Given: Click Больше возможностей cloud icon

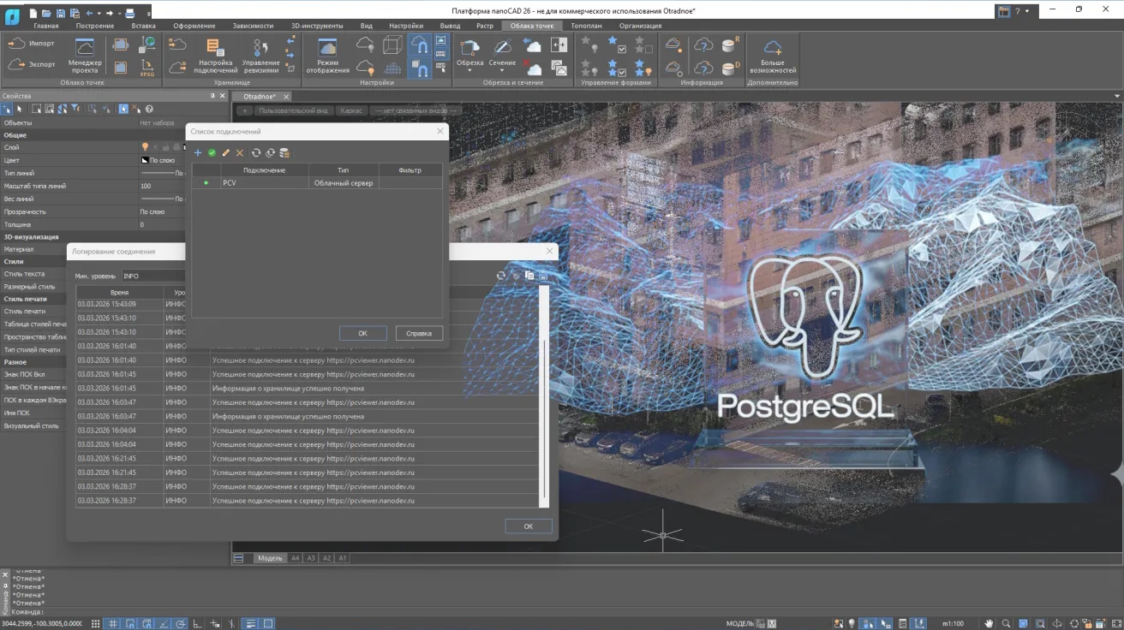Looking at the screenshot, I should pyautogui.click(x=773, y=56).
